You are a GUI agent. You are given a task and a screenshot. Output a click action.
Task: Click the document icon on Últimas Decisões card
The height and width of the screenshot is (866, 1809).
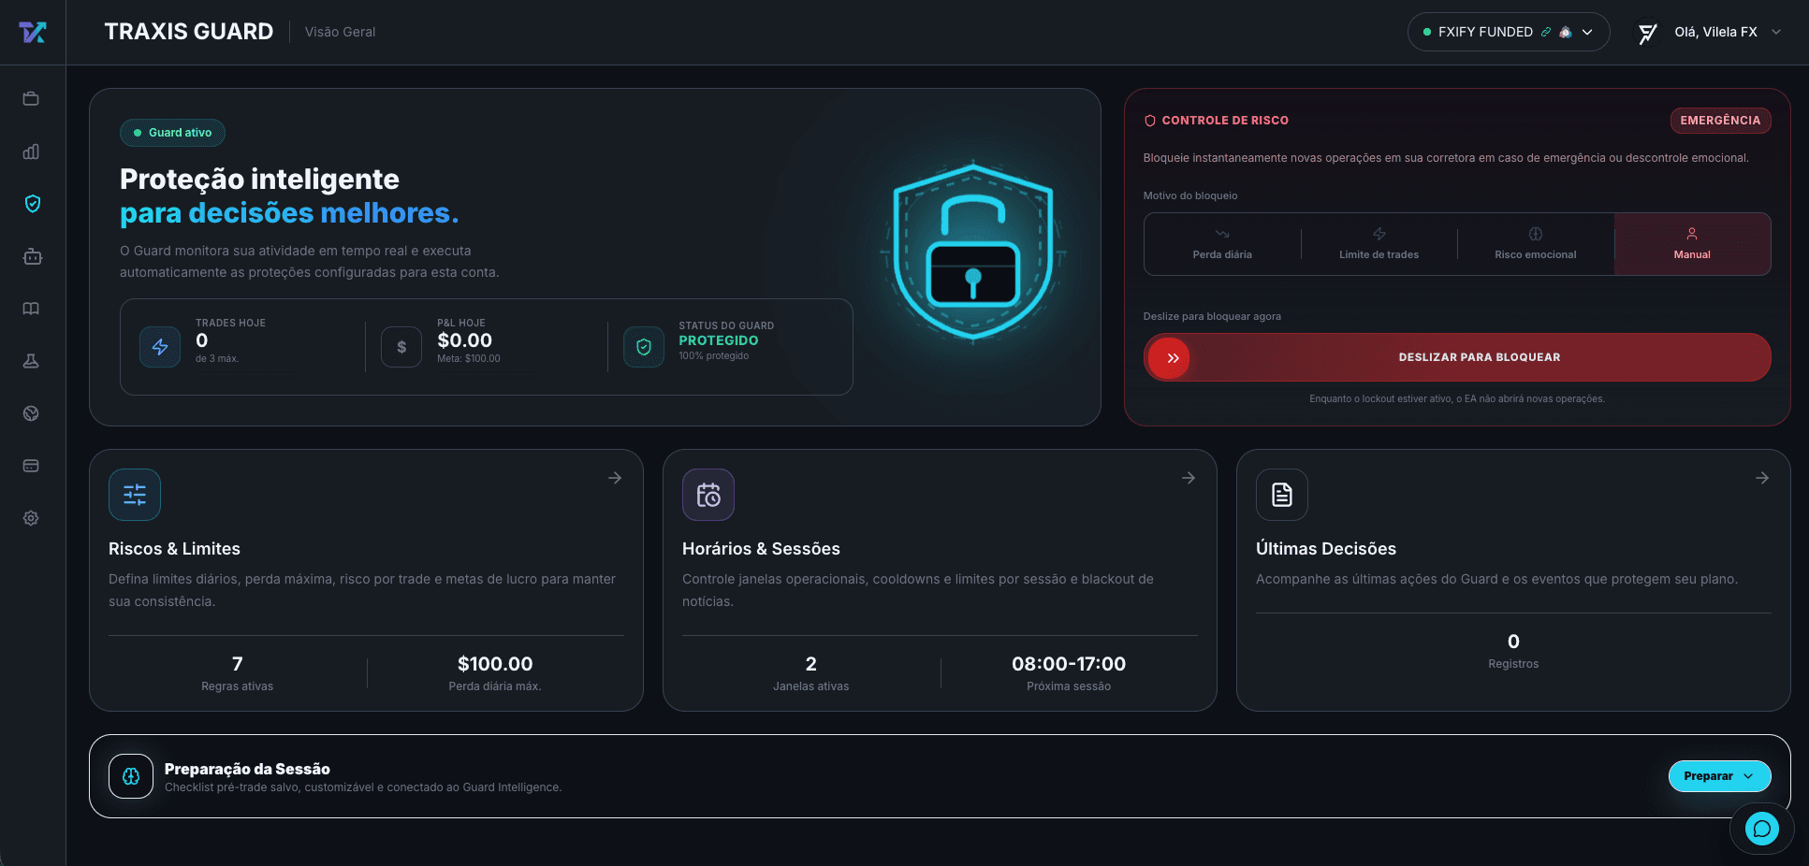click(1282, 495)
